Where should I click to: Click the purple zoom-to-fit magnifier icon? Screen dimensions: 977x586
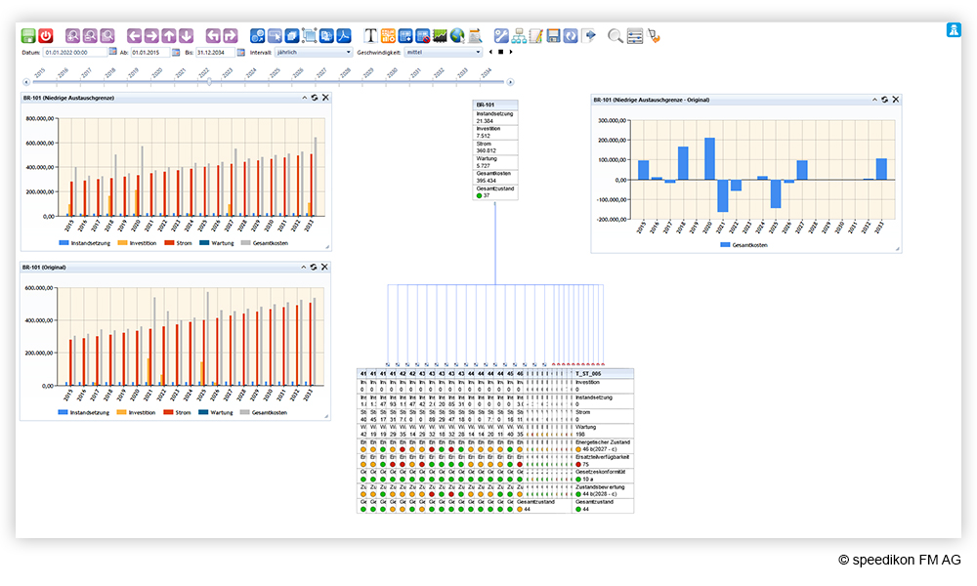click(x=107, y=36)
